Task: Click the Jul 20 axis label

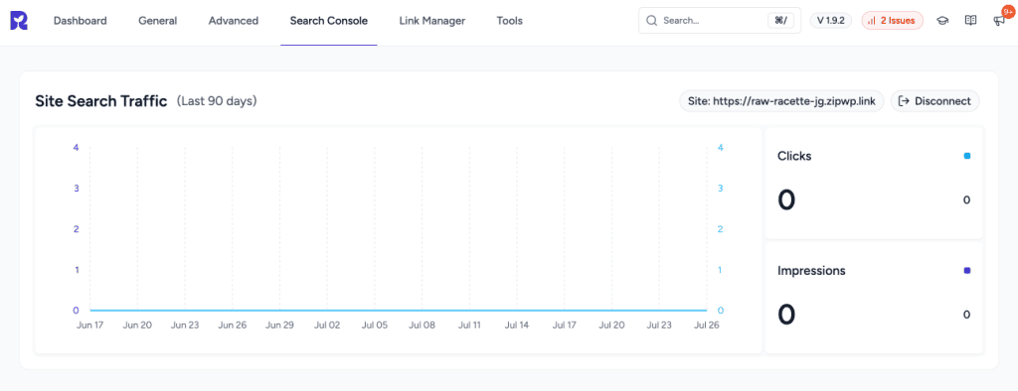Action: [x=611, y=325]
